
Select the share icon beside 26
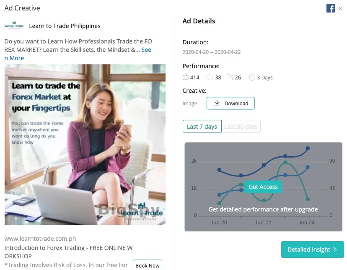pos(230,76)
